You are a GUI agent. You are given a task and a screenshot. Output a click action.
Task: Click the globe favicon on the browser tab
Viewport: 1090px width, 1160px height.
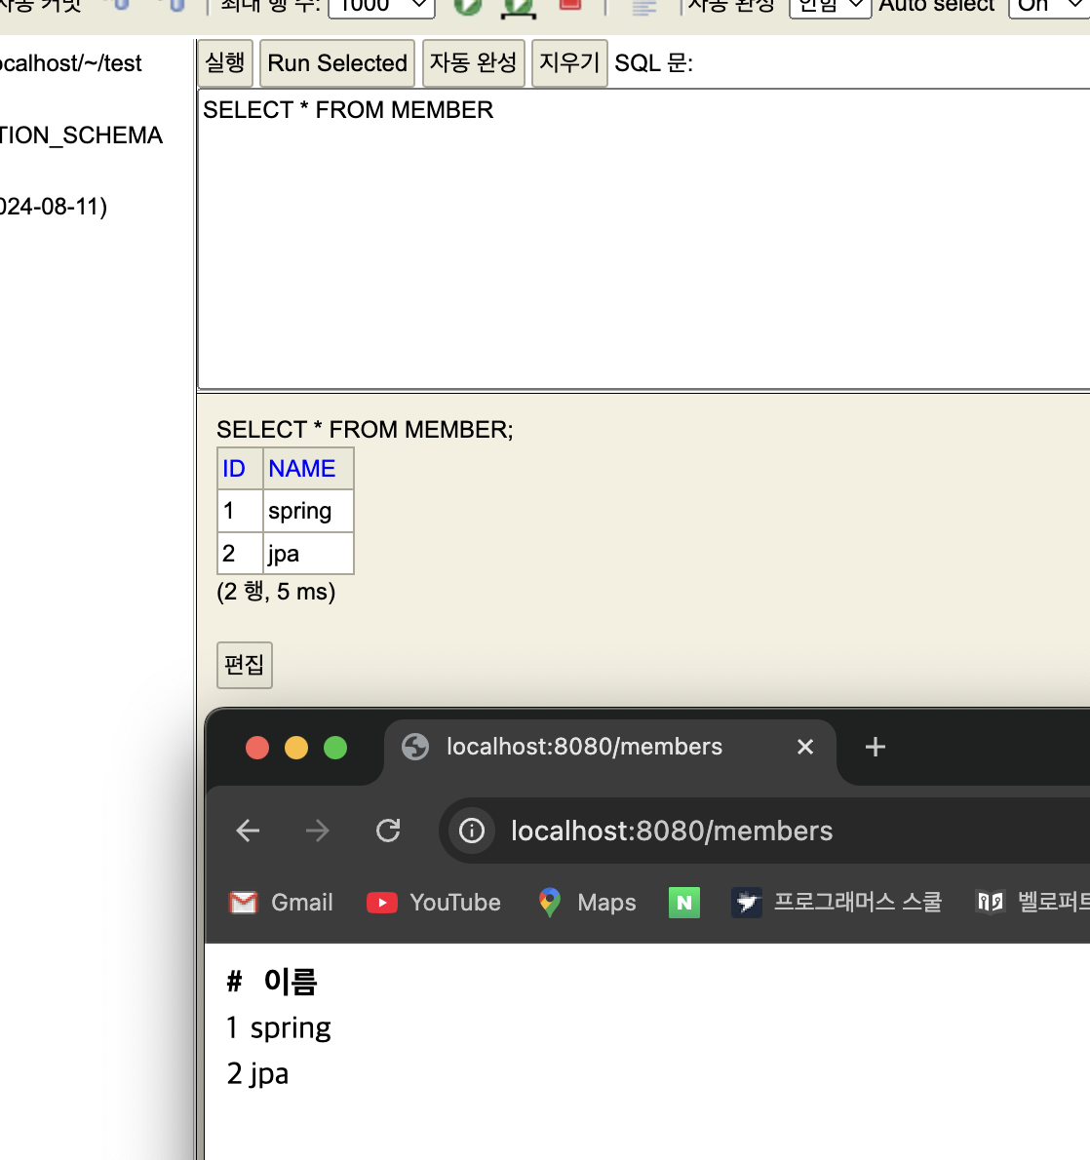[x=415, y=748]
